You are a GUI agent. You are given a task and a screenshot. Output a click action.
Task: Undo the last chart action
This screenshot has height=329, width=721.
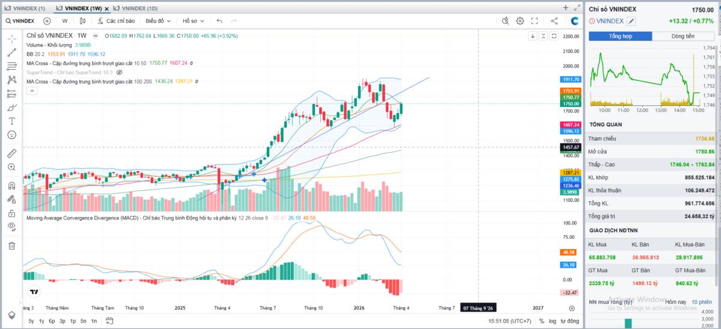coord(219,20)
